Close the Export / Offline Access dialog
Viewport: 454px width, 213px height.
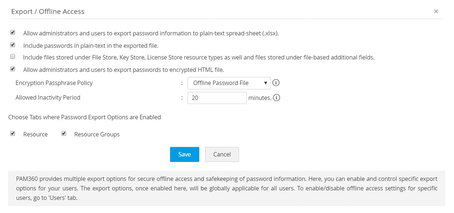pos(436,11)
